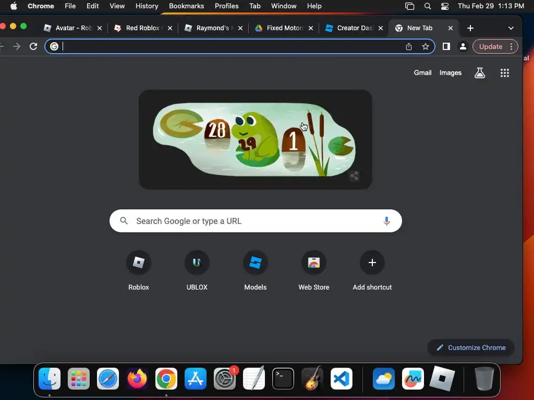
Task: Open the Web Store shortcut
Action: tap(313, 271)
